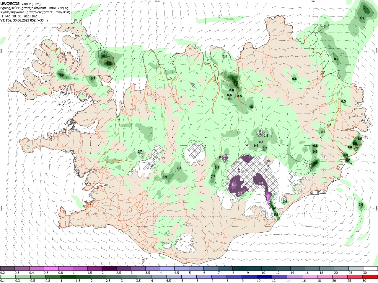Screen dimensions: 378x283
Task: Click the '15W' longitude label
Action: [x=313, y=1]
